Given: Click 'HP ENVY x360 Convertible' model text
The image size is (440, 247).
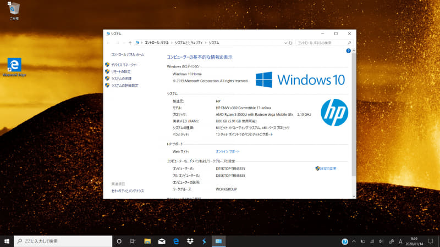Looking at the screenshot, I should coord(243,108).
